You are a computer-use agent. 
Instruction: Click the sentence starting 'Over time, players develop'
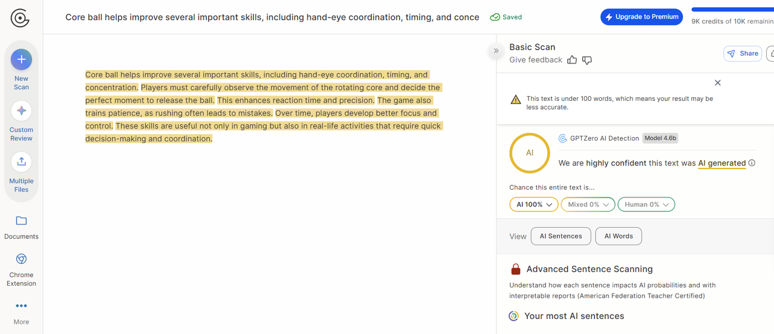[262, 120]
